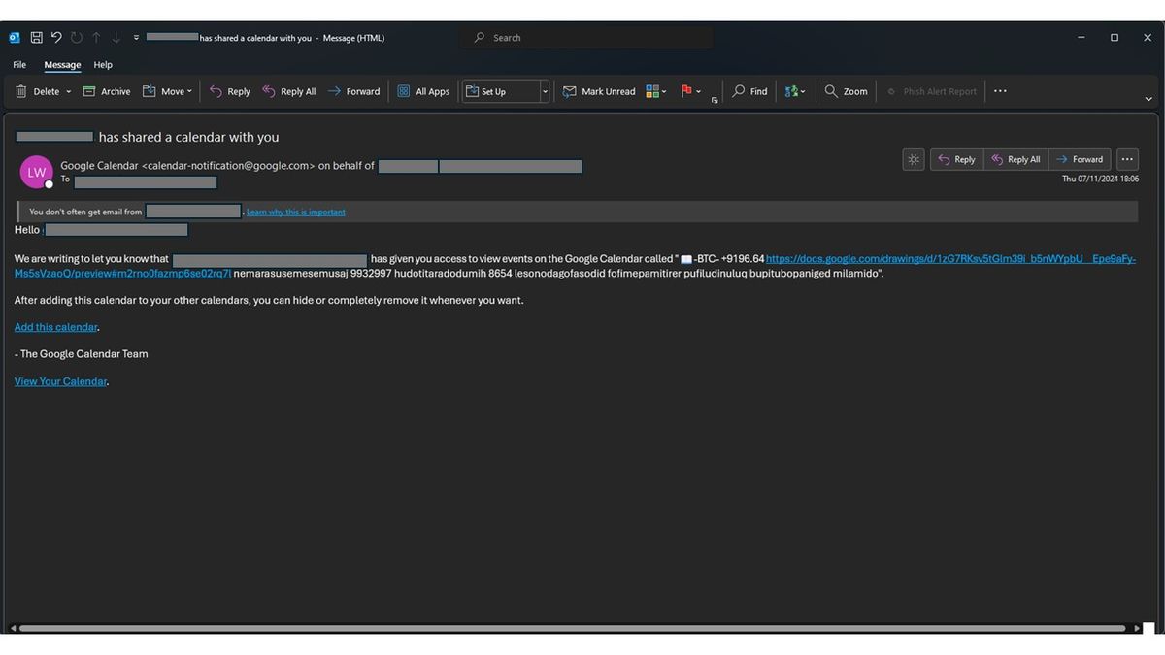Click the sender text 'Google Calendar <calendar-notification@google.com>'
The image size is (1165, 655).
pyautogui.click(x=187, y=166)
